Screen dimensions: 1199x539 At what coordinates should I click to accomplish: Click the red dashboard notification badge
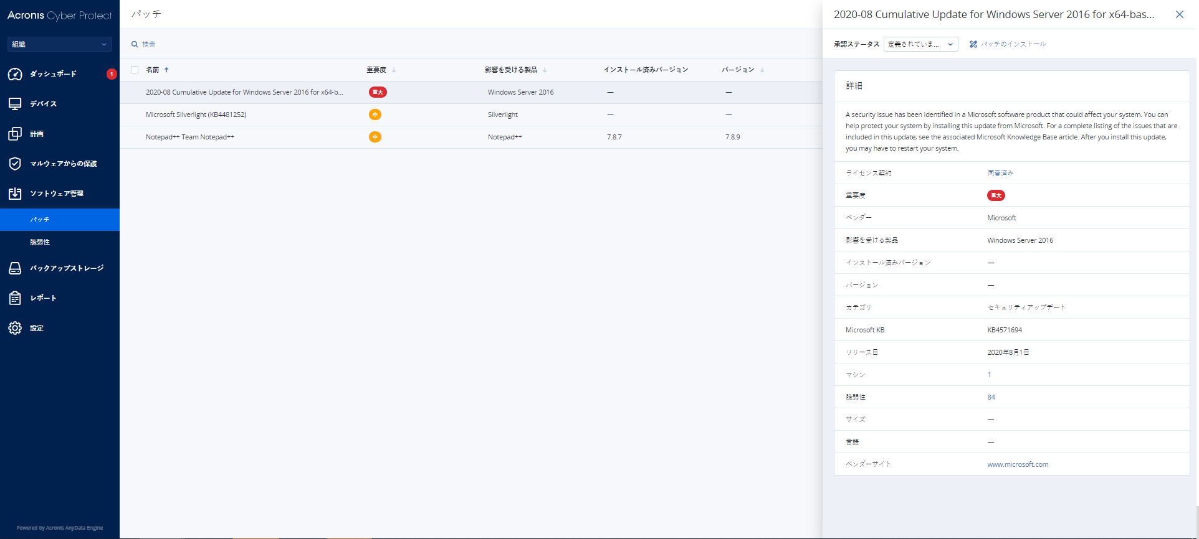pyautogui.click(x=112, y=74)
